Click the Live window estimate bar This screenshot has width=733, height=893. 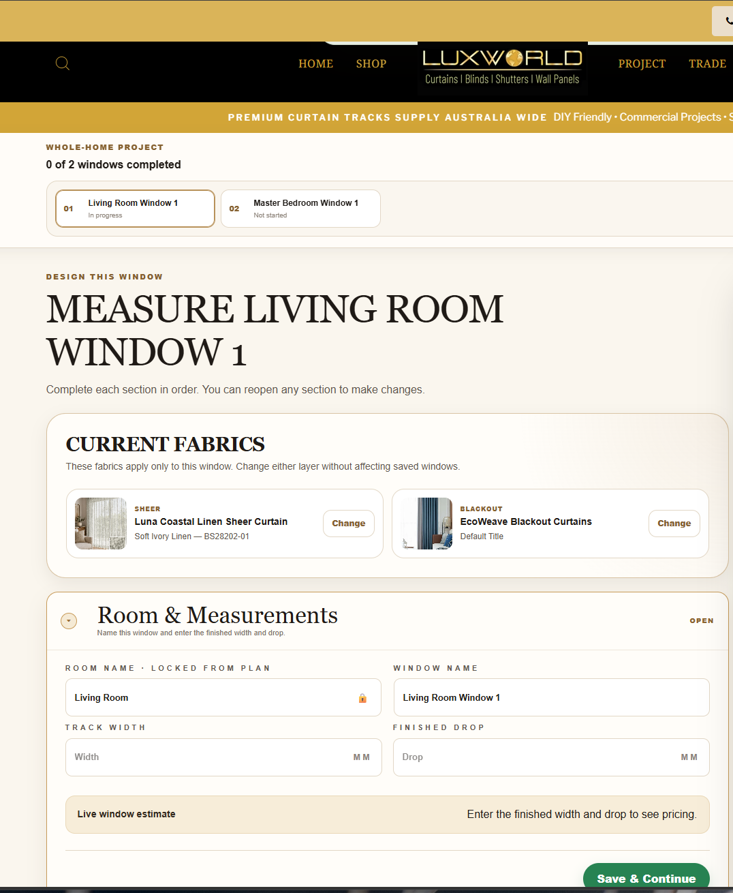coord(388,815)
